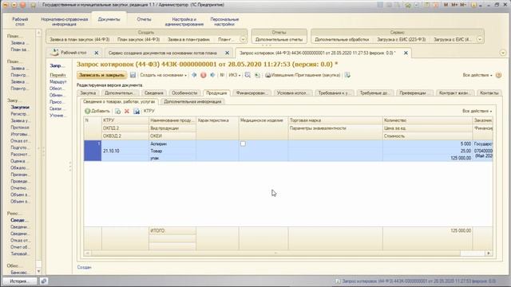Click Загрузка с ЕИС (223-ФЗ) link

click(401, 39)
